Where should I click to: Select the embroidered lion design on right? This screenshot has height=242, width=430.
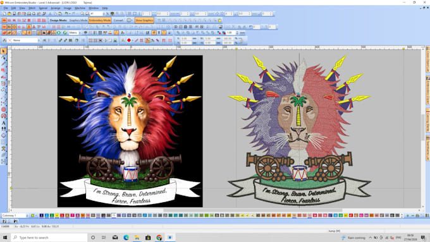point(299,130)
